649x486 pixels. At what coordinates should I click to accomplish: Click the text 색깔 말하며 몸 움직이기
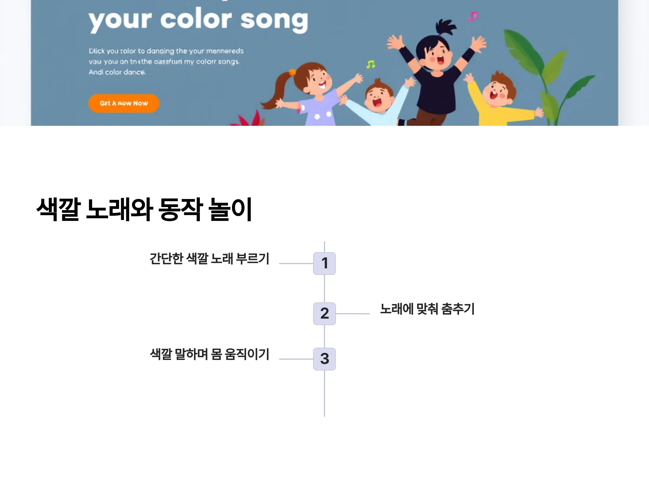[x=209, y=354]
